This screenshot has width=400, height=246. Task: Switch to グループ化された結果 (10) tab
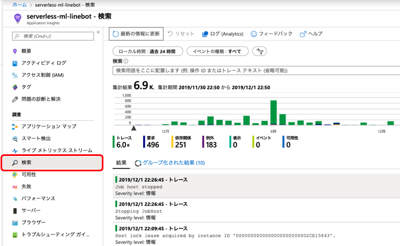pyautogui.click(x=170, y=163)
